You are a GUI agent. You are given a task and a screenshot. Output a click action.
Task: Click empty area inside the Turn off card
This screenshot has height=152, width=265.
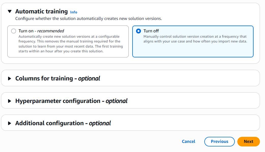pyautogui.click(x=193, y=51)
